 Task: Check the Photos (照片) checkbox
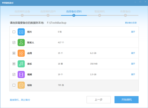(x=14, y=32)
